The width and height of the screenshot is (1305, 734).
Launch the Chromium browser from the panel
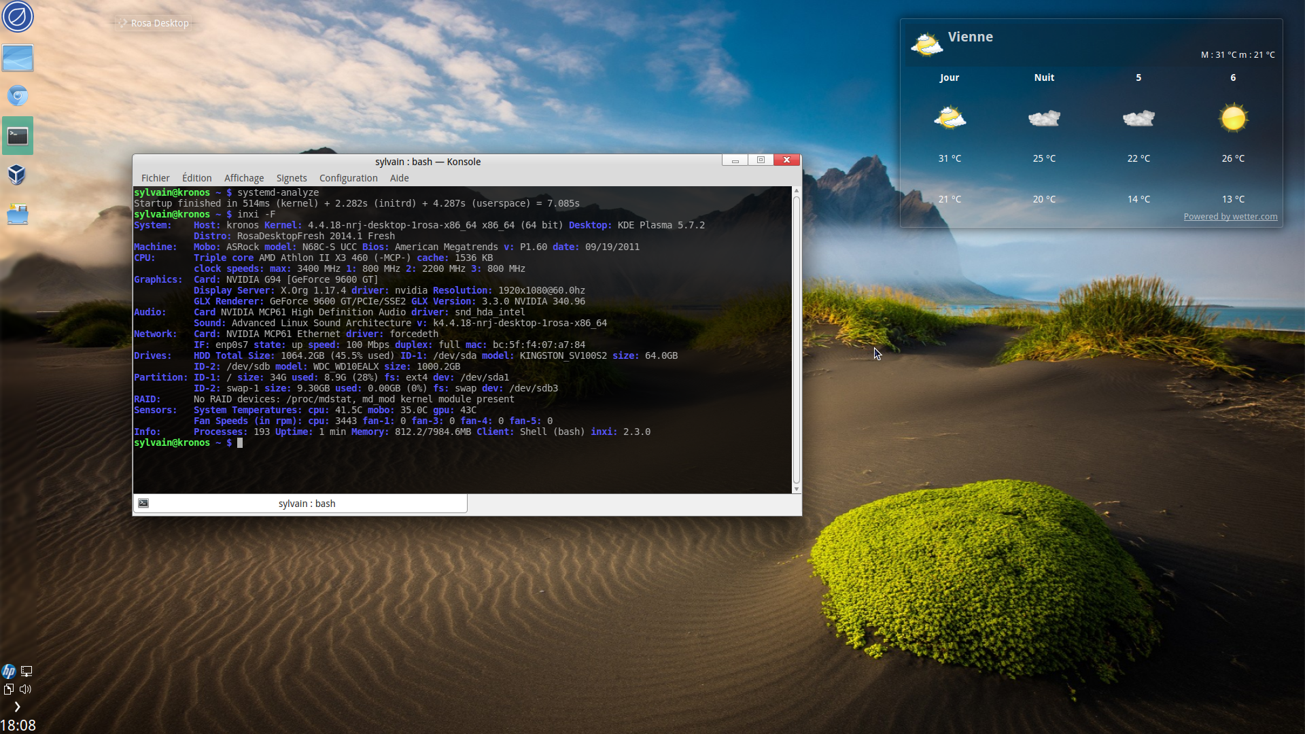18,96
